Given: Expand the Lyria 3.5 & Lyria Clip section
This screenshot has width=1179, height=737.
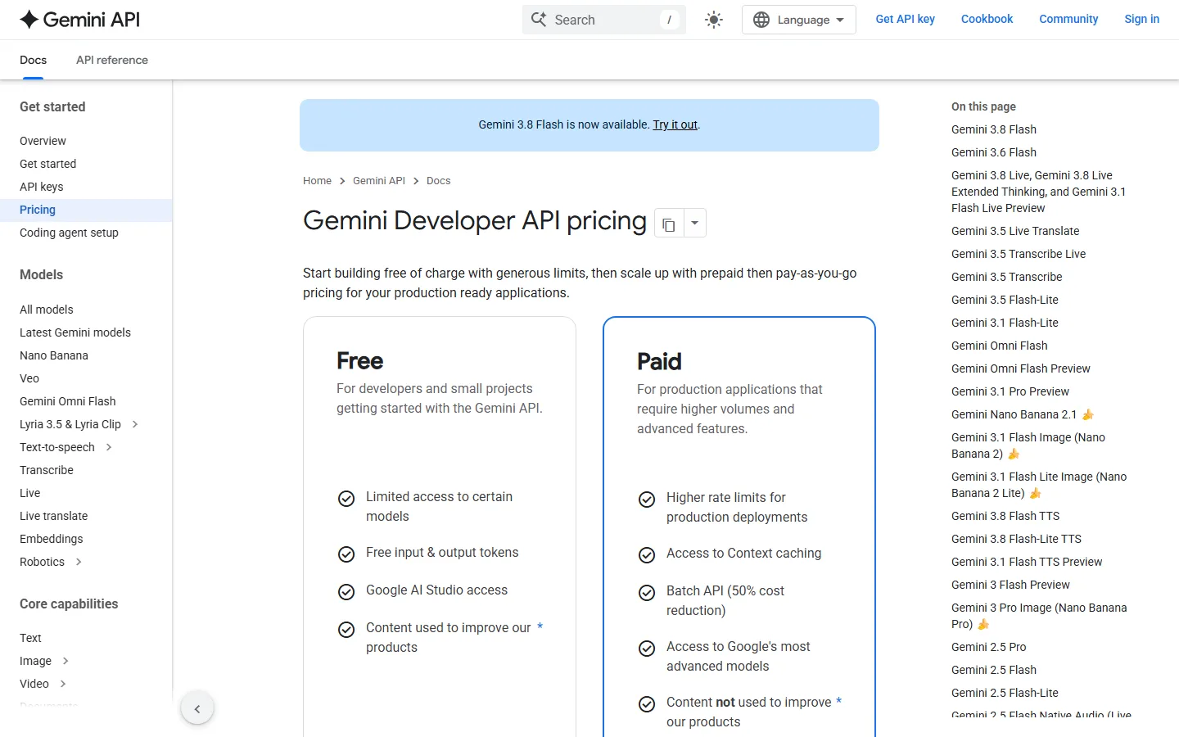Looking at the screenshot, I should click(135, 424).
